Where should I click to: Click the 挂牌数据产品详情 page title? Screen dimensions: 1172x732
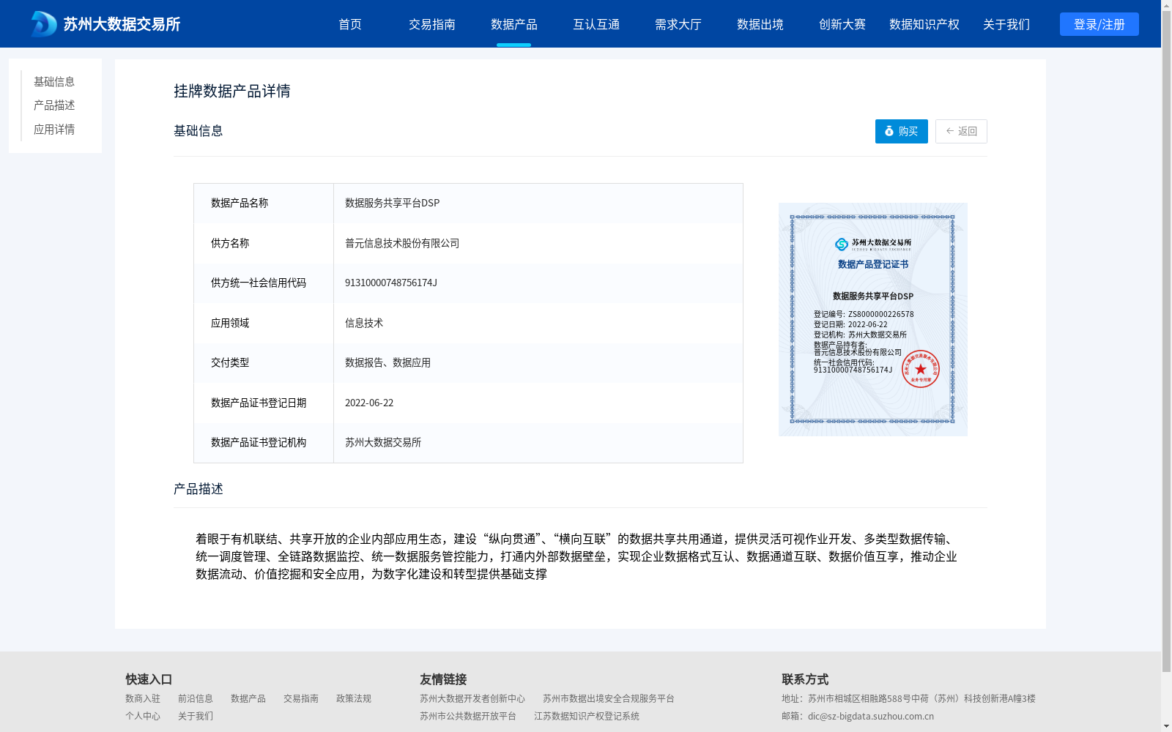point(232,91)
